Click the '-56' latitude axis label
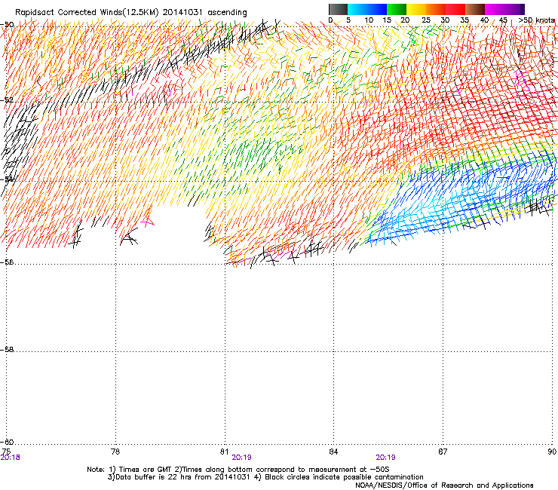558x490 pixels. click(x=7, y=262)
